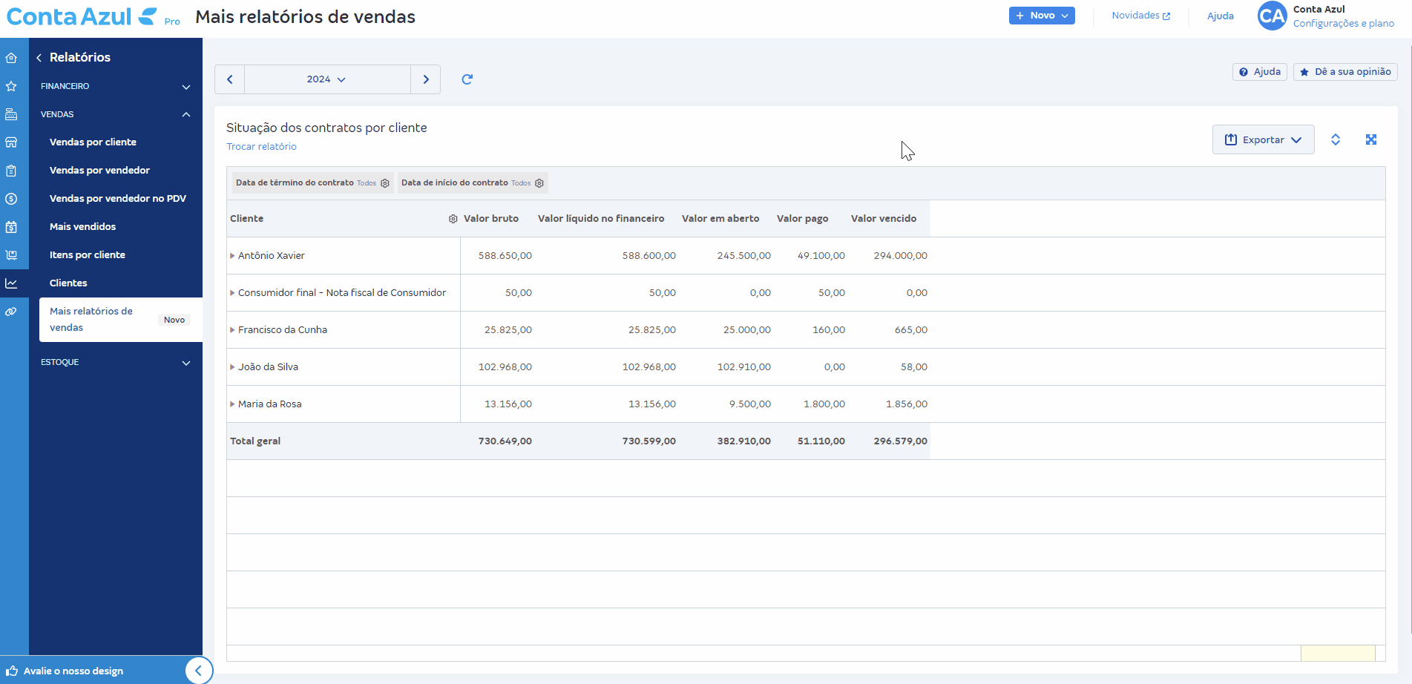The height and width of the screenshot is (684, 1412).
Task: Click the Ajuda button below header
Action: coord(1260,72)
